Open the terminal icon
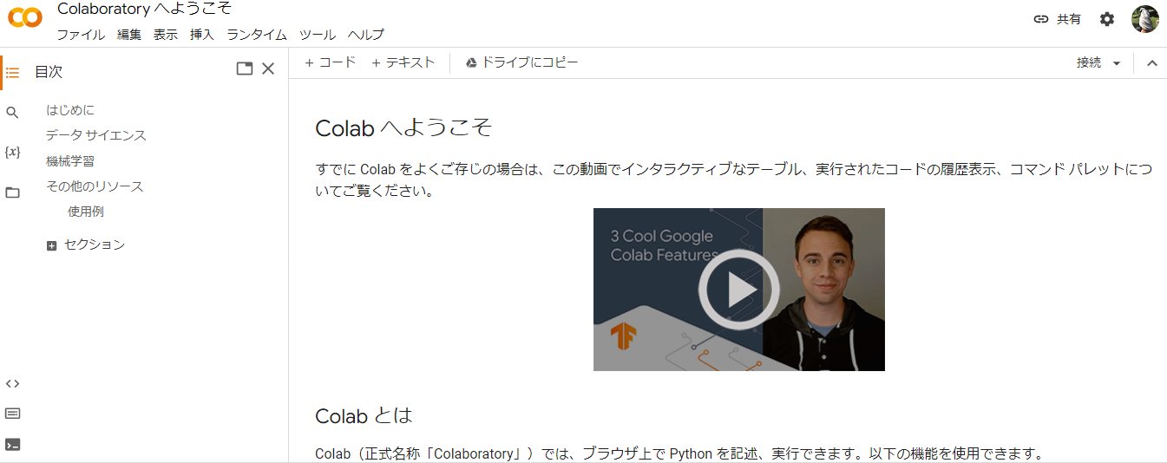 12,445
